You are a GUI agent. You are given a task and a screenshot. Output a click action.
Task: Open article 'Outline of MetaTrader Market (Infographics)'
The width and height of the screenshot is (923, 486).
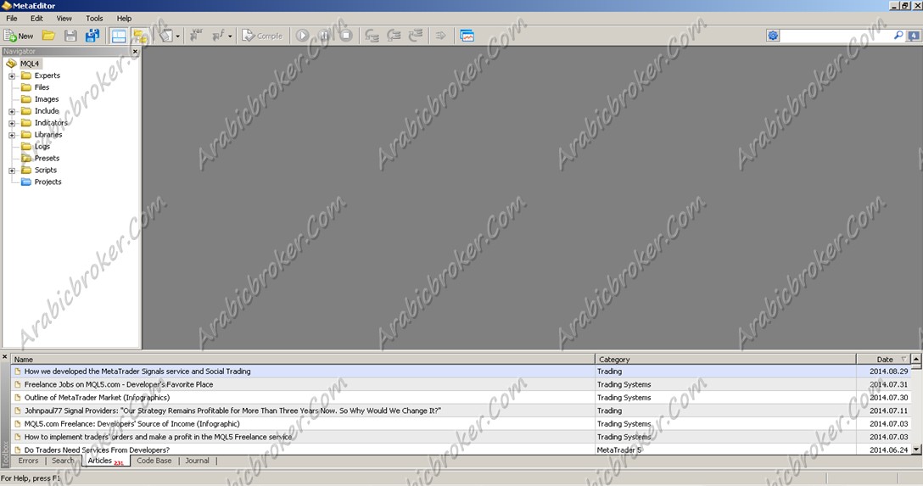point(97,398)
